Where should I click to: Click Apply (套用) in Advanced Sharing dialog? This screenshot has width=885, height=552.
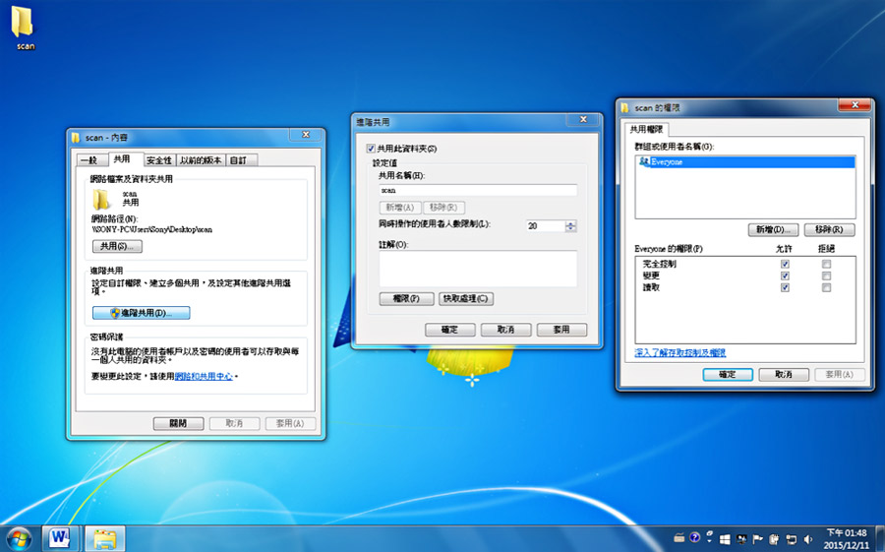(561, 330)
